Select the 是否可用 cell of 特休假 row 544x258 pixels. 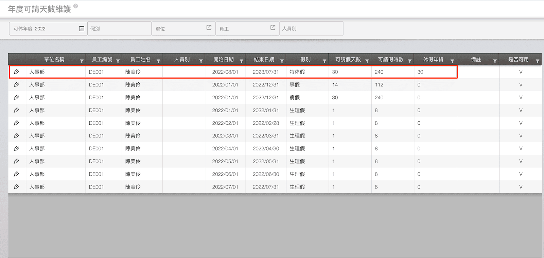click(x=521, y=72)
